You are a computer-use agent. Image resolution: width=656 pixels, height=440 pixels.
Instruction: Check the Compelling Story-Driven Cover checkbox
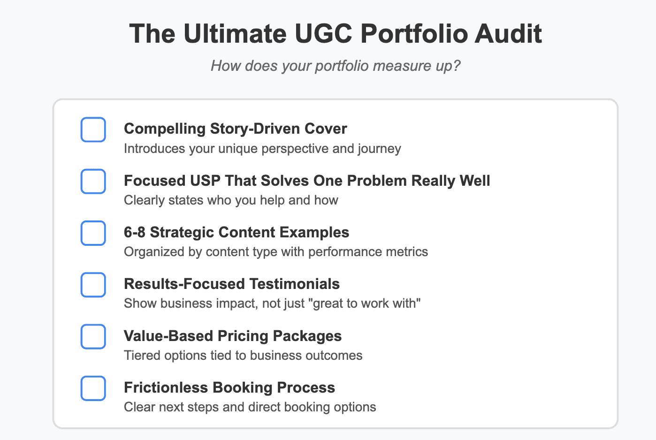click(x=93, y=129)
